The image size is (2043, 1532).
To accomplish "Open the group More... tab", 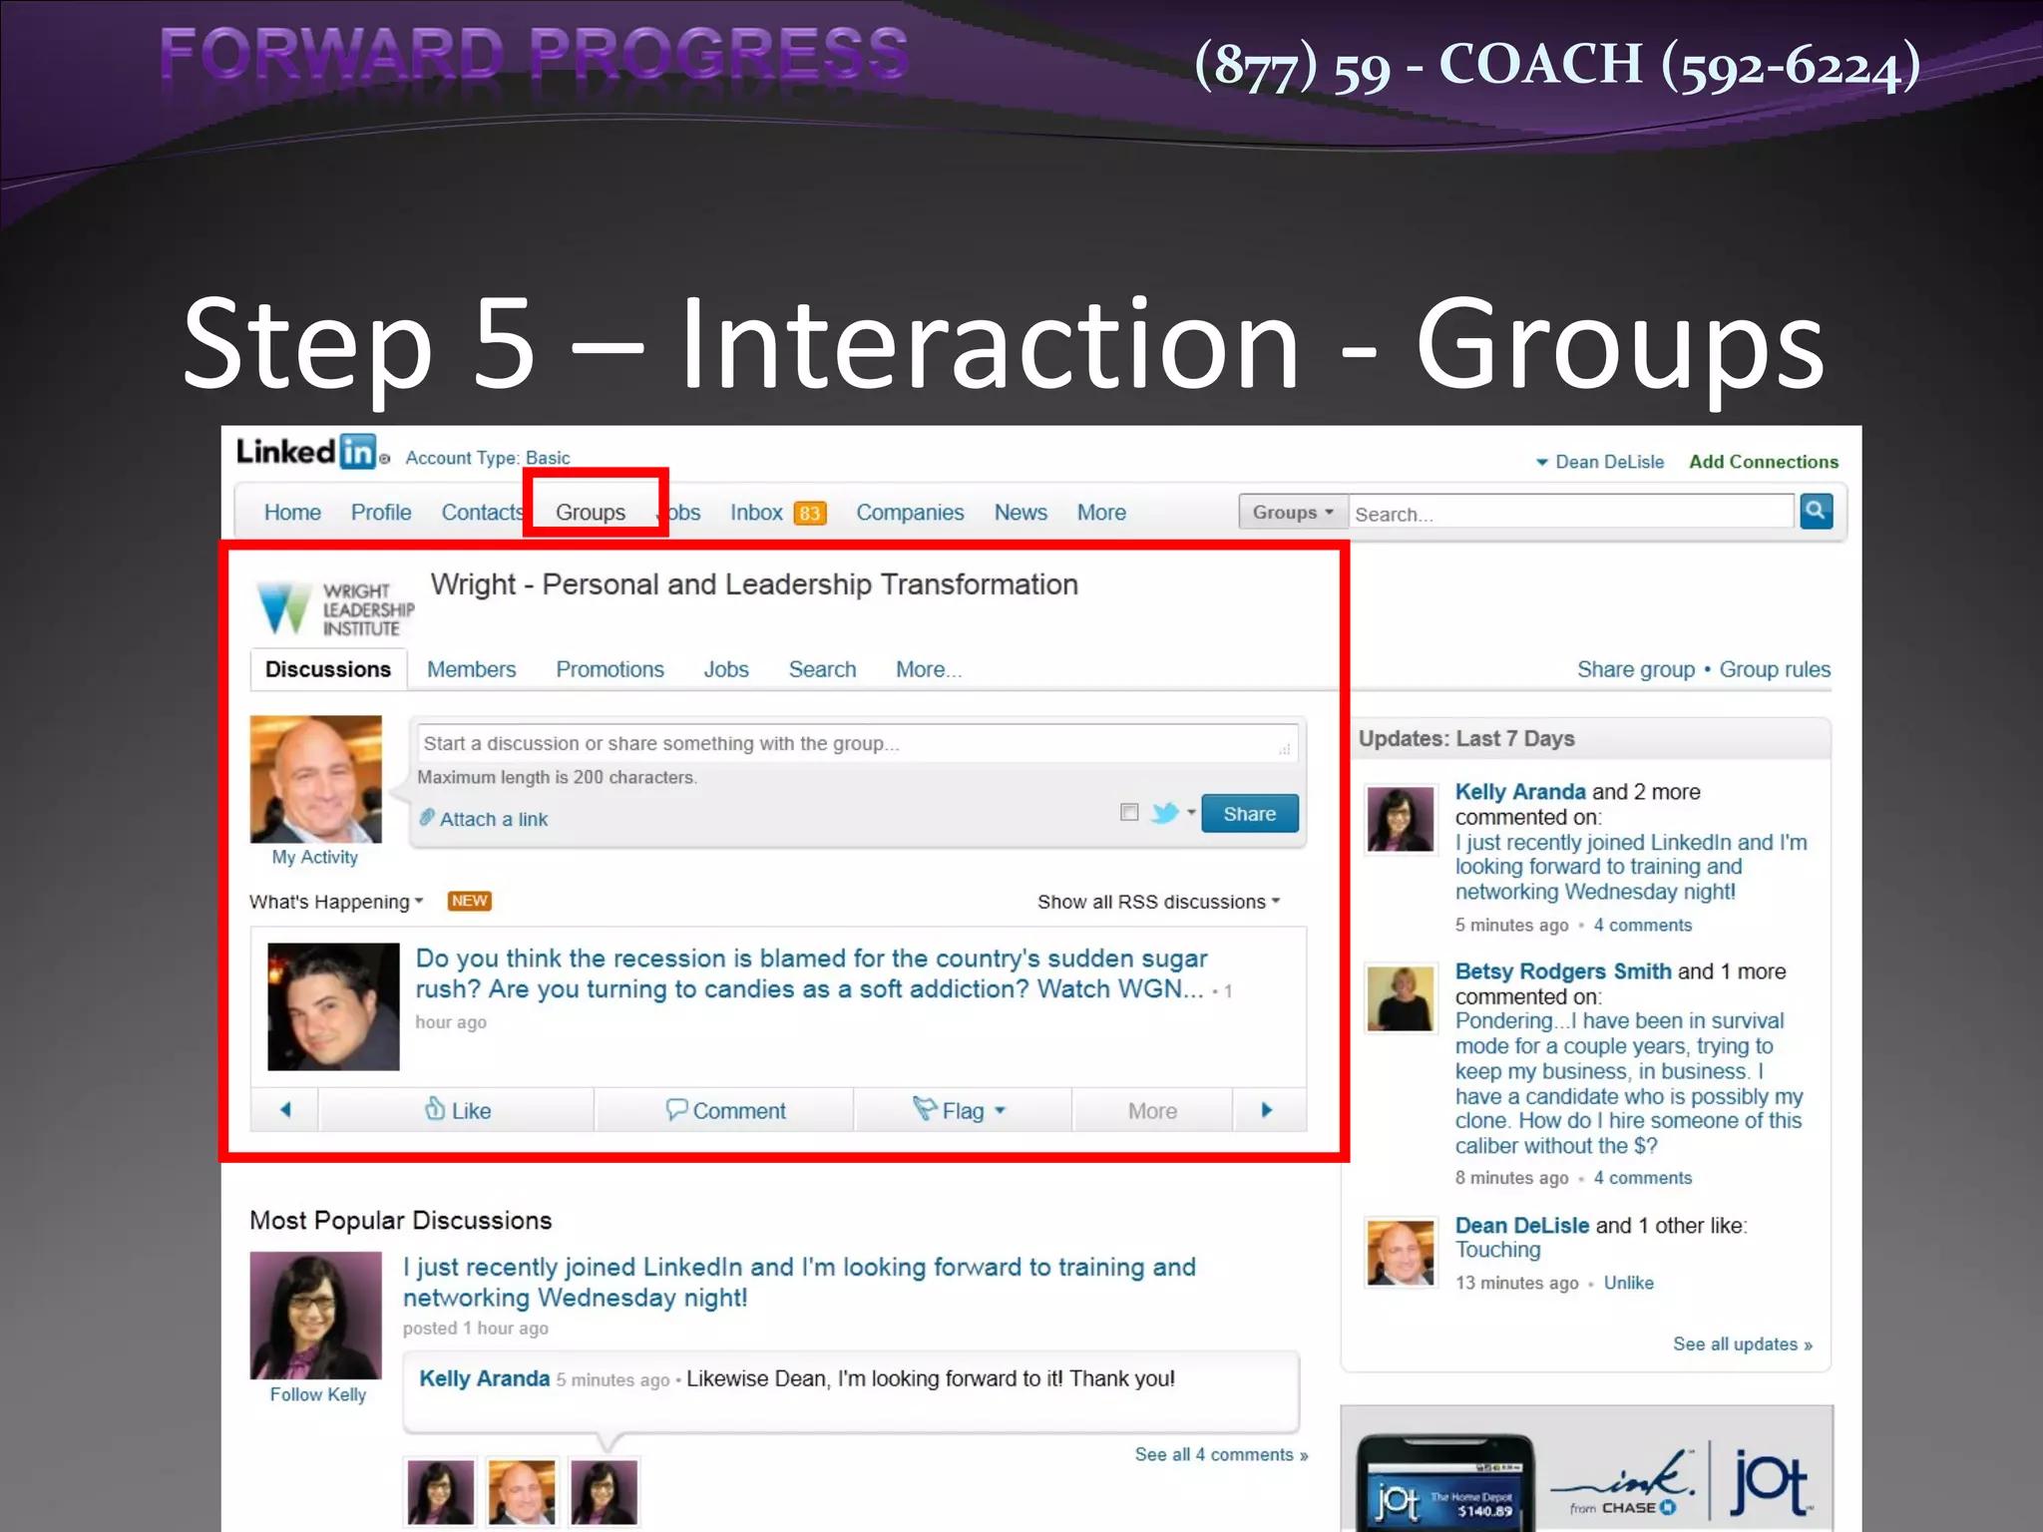I will (929, 669).
